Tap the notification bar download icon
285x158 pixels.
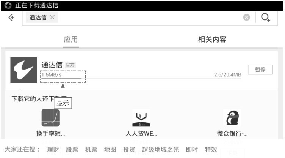[8, 5]
